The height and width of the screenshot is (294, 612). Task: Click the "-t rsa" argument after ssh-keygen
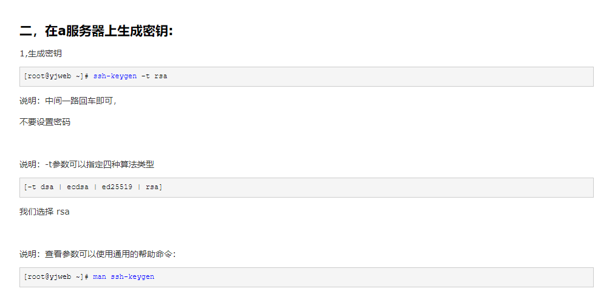point(154,76)
